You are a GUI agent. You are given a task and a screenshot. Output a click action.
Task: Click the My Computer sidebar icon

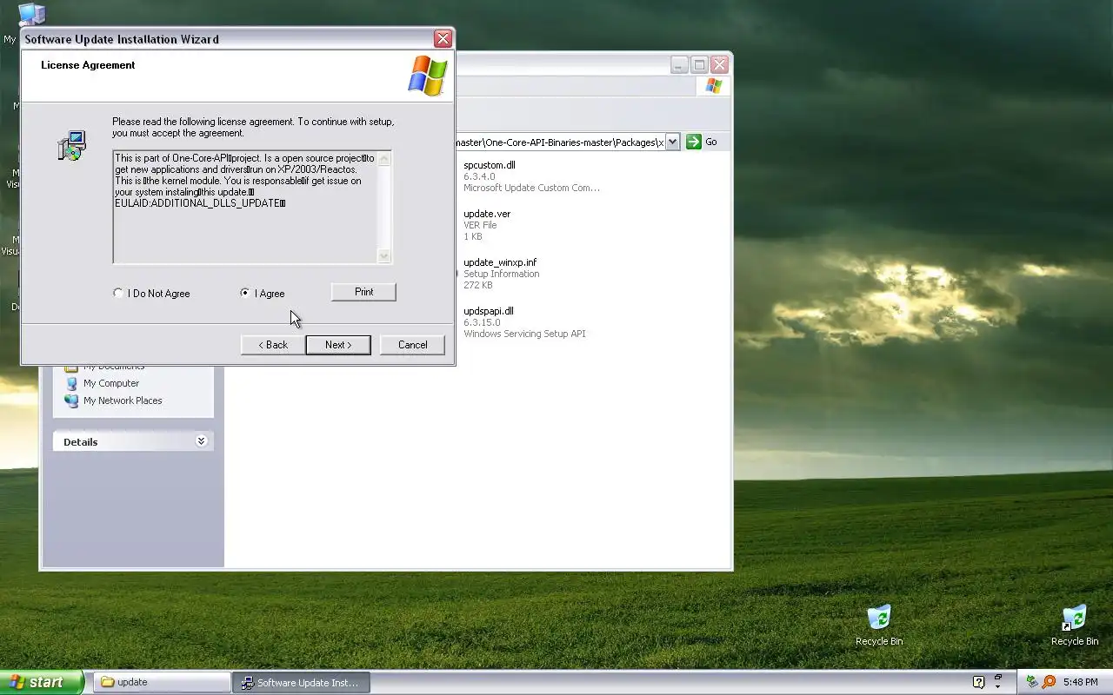(x=71, y=383)
